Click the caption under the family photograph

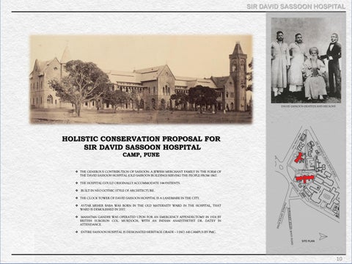pyautogui.click(x=308, y=106)
